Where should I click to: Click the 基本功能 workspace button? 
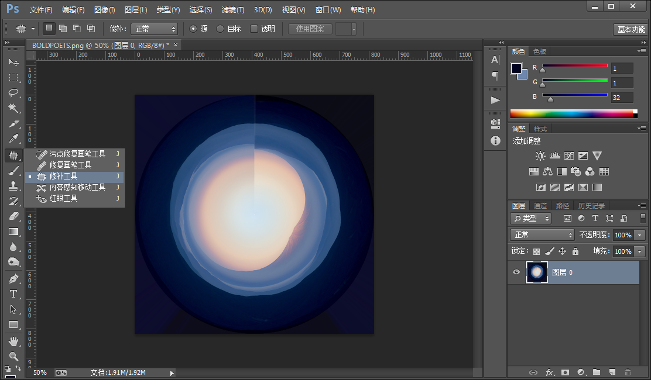(631, 29)
